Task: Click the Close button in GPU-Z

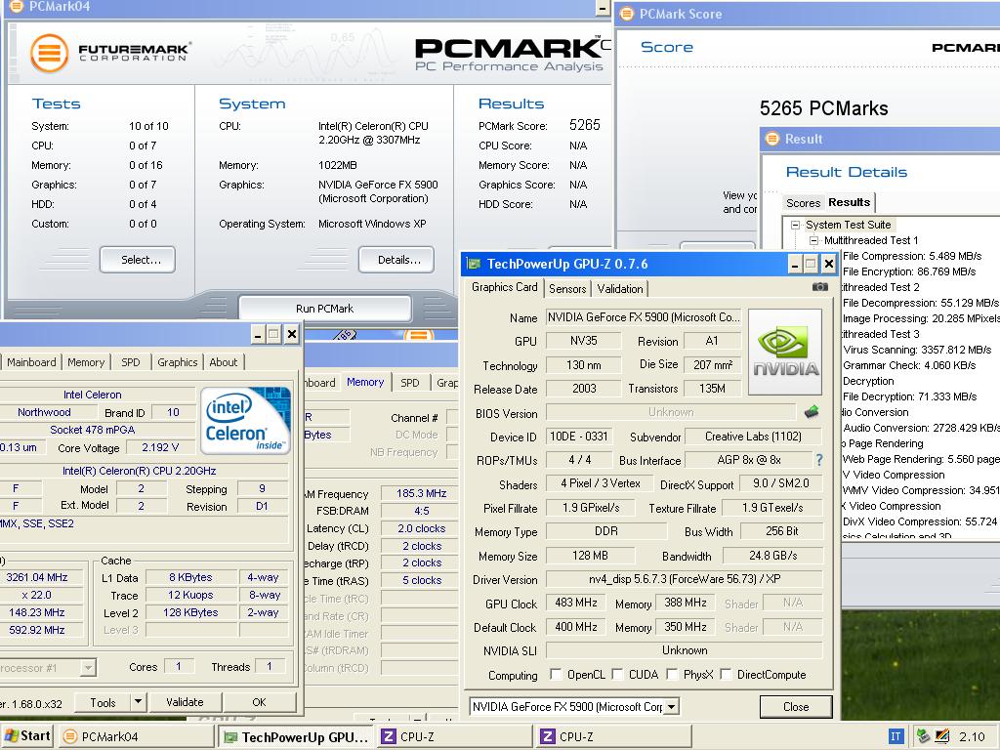Action: coord(796,707)
